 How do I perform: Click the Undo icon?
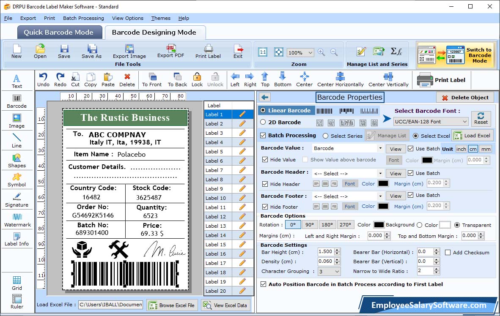pos(43,80)
